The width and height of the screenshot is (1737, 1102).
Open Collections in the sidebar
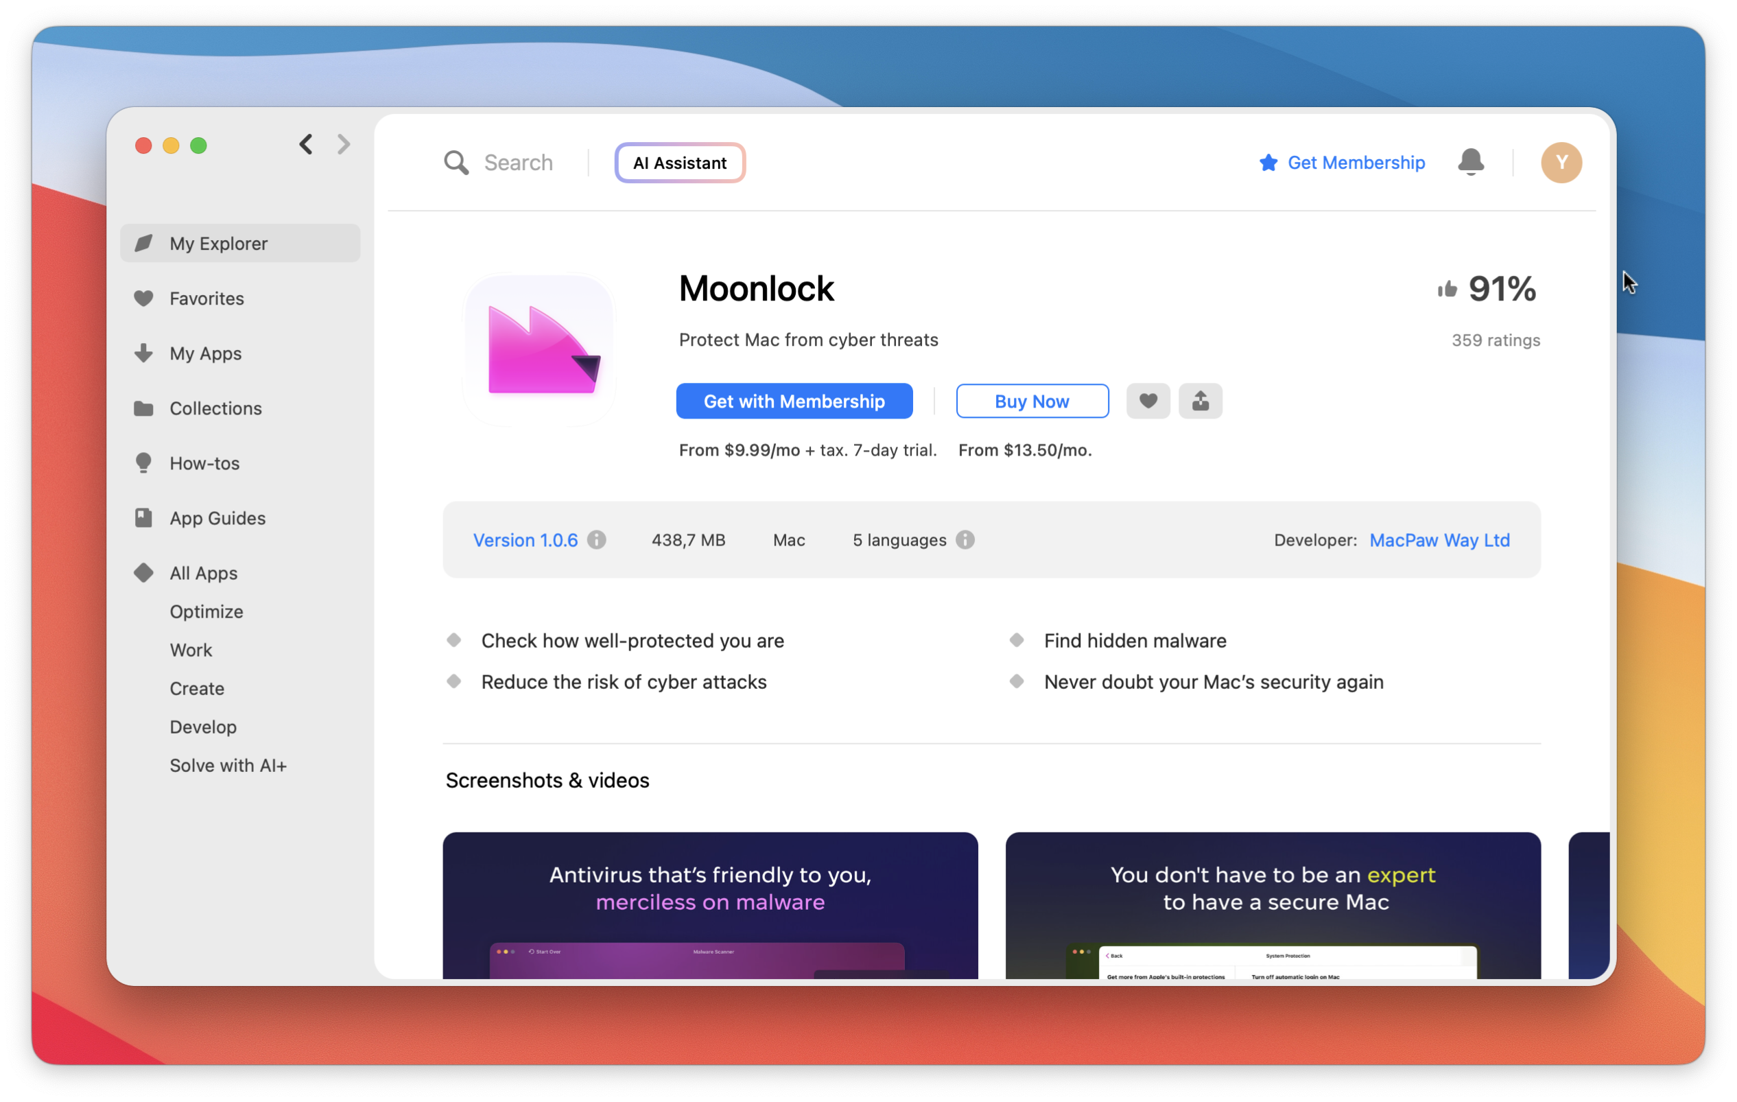pyautogui.click(x=240, y=408)
